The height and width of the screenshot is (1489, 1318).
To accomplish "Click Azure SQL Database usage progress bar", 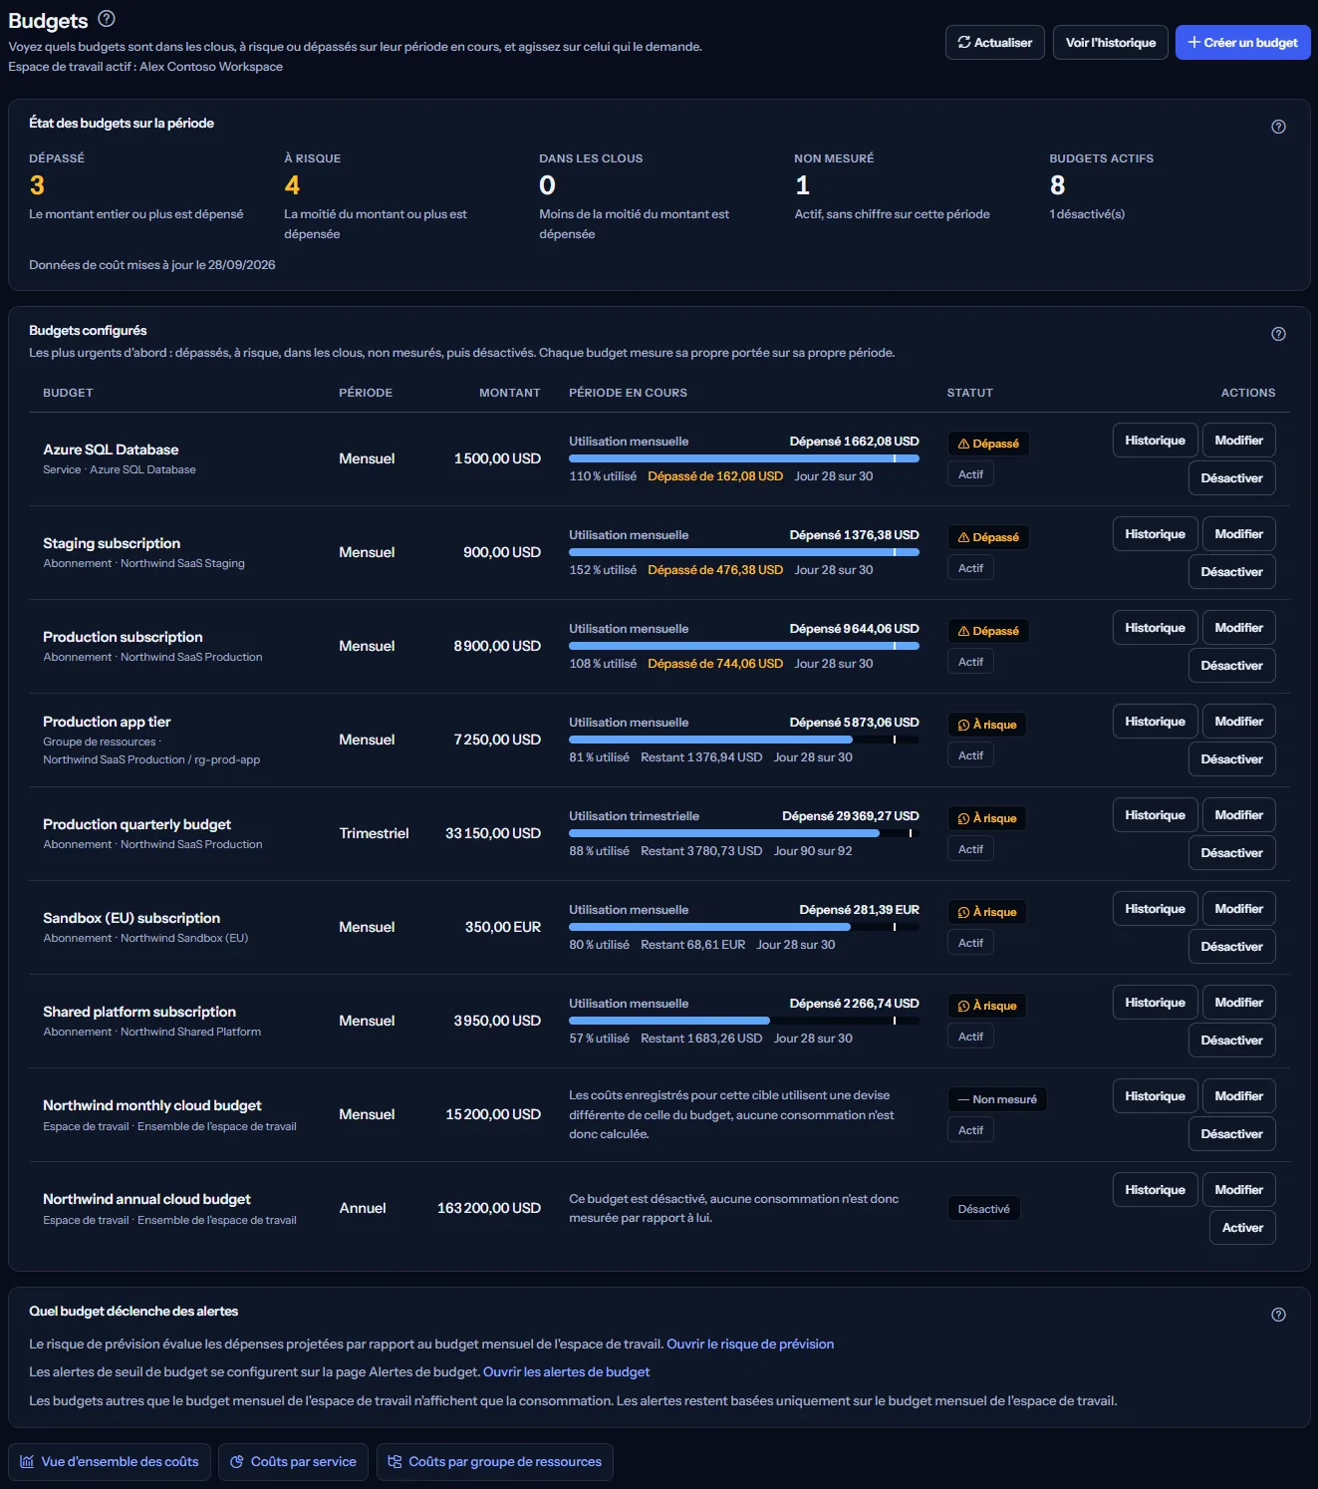I will (x=743, y=458).
